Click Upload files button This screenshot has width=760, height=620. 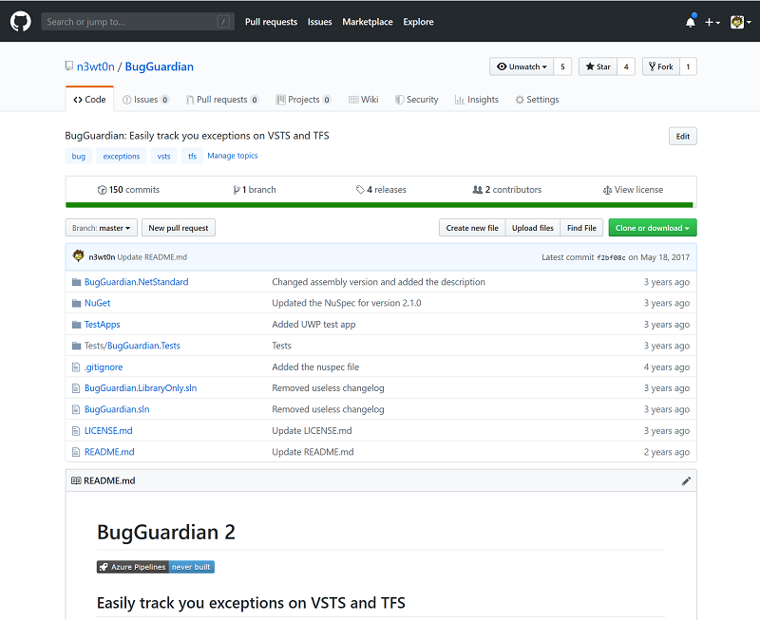(533, 228)
